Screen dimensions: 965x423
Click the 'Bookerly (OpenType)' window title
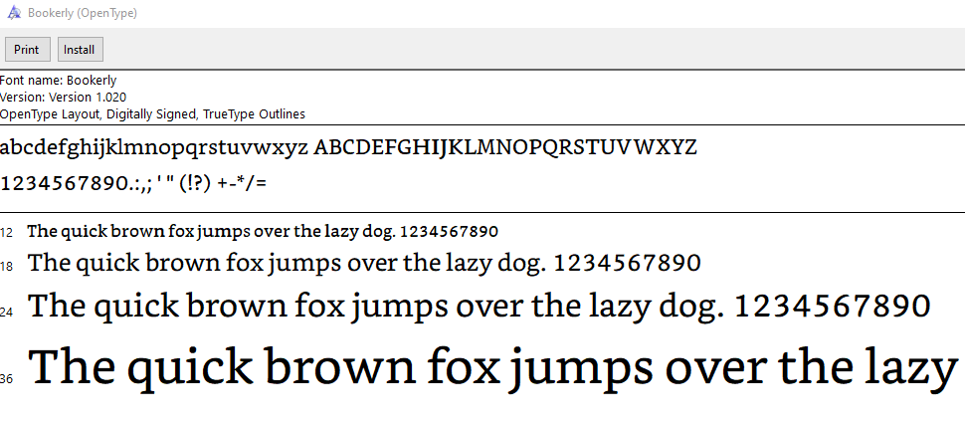[x=83, y=13]
